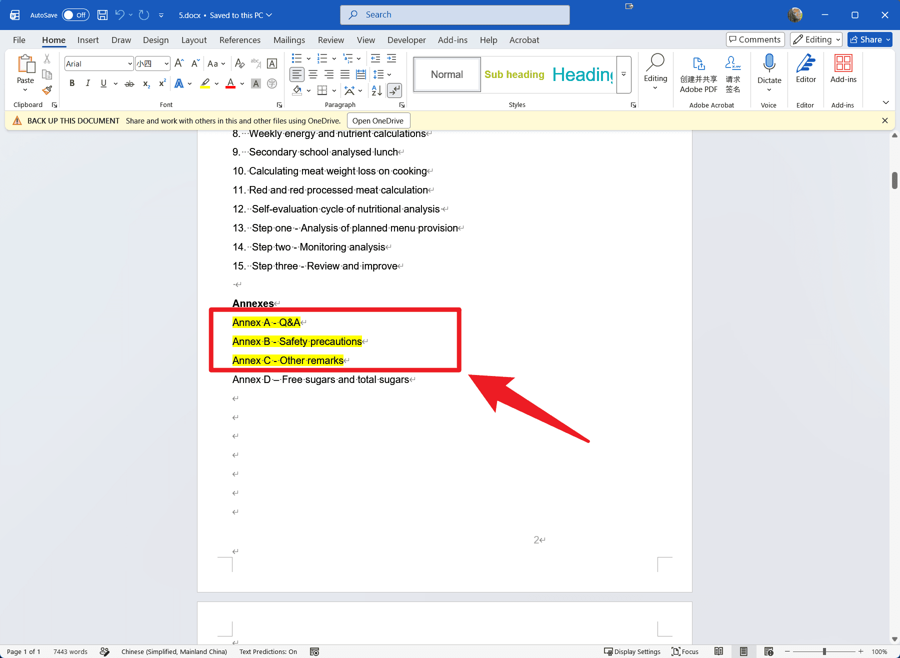Click Create and Share Adobe PDF icon
This screenshot has height=658, width=900.
click(698, 63)
